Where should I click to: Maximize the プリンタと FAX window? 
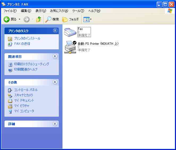click(165, 4)
